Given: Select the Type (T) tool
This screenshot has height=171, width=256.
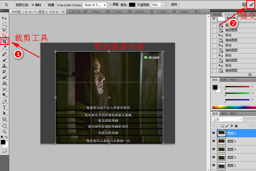Looking at the screenshot, I should coord(4,107).
